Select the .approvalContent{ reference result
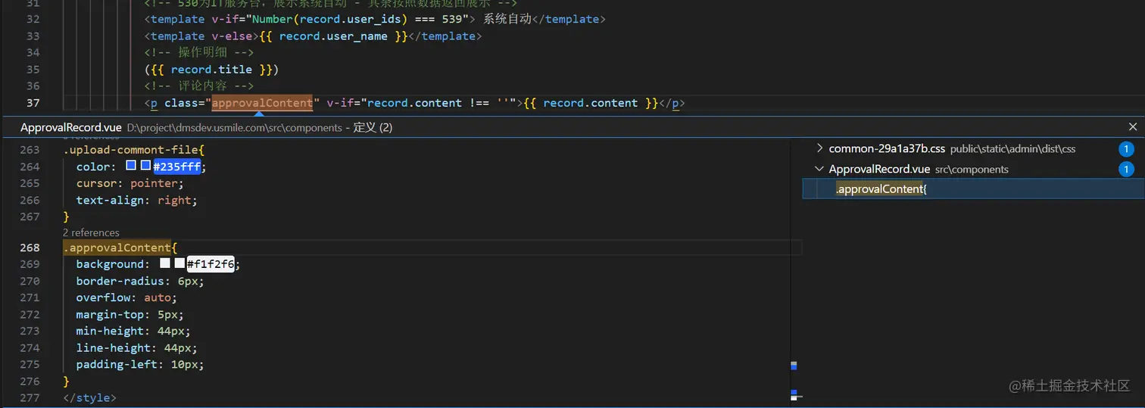 pyautogui.click(x=881, y=189)
